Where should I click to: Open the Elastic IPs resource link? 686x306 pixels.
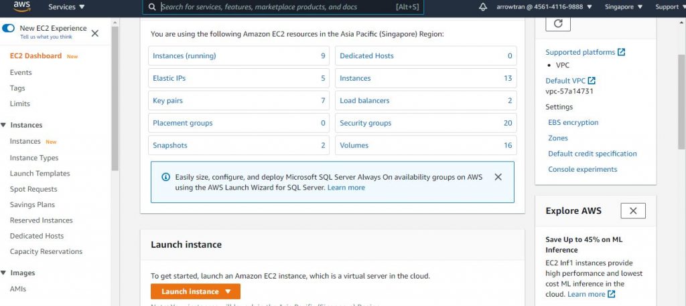click(169, 79)
